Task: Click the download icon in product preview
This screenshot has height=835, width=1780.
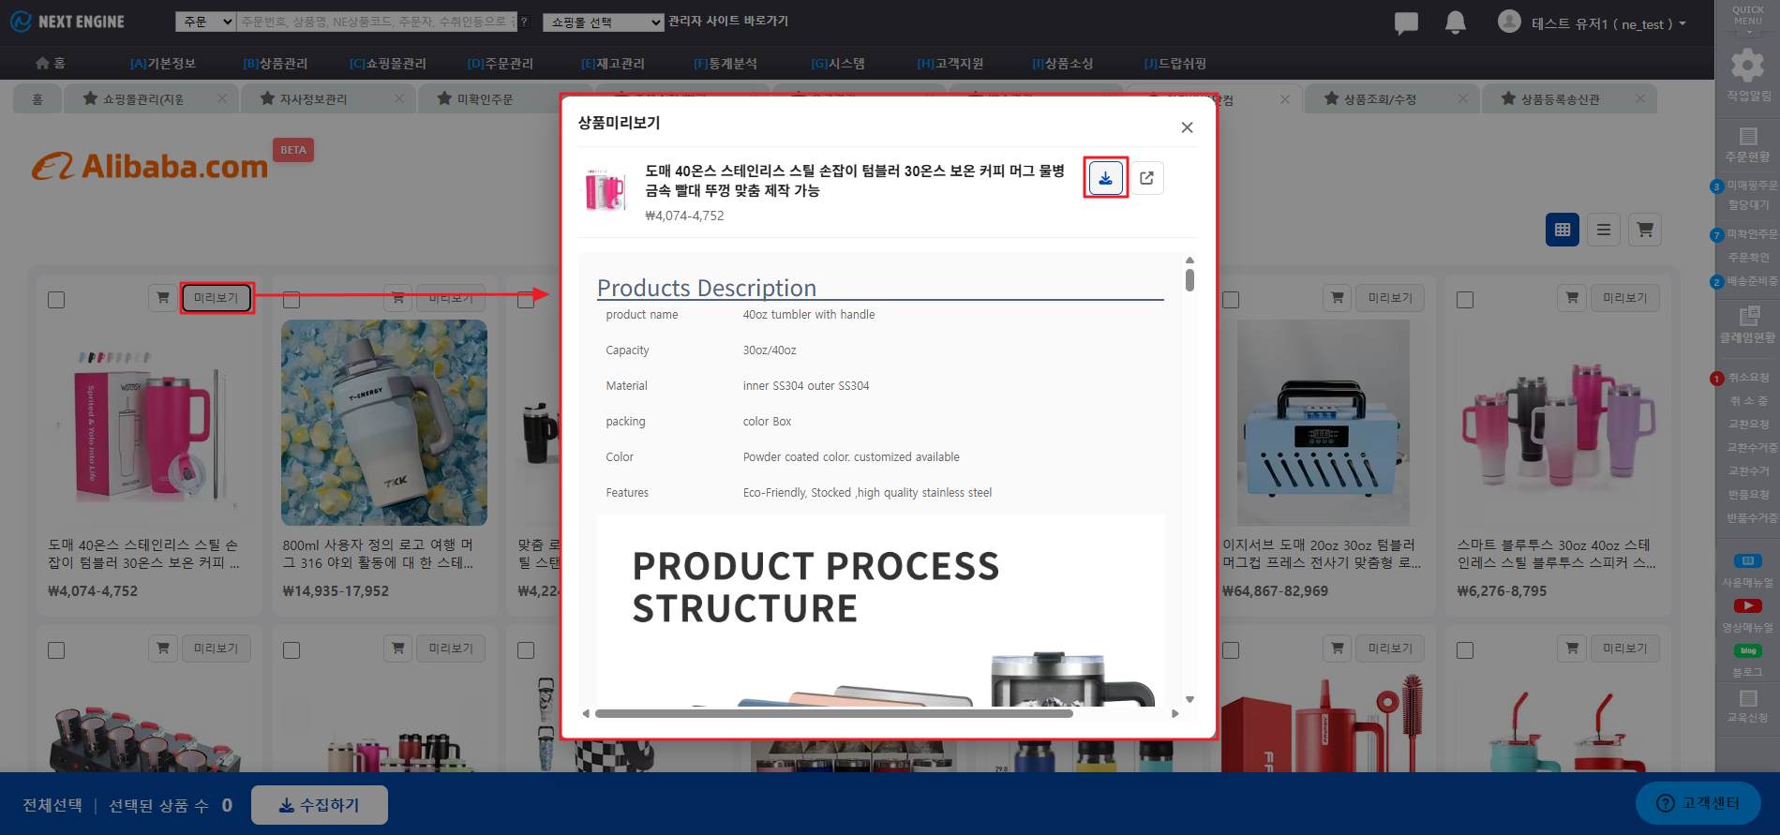Action: point(1105,178)
